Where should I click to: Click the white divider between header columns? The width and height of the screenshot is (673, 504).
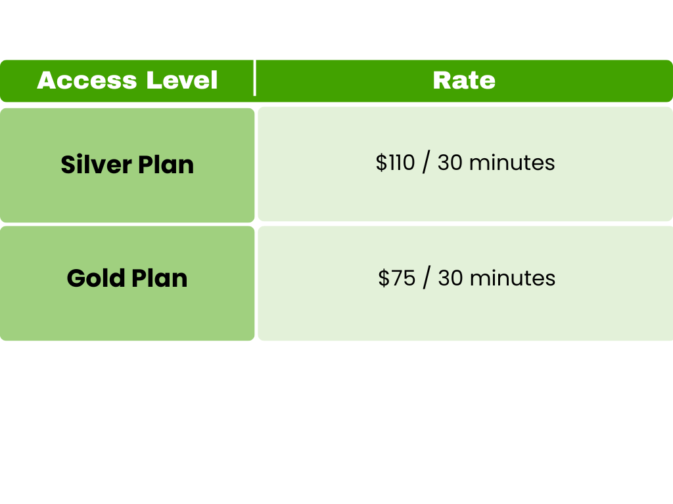255,79
